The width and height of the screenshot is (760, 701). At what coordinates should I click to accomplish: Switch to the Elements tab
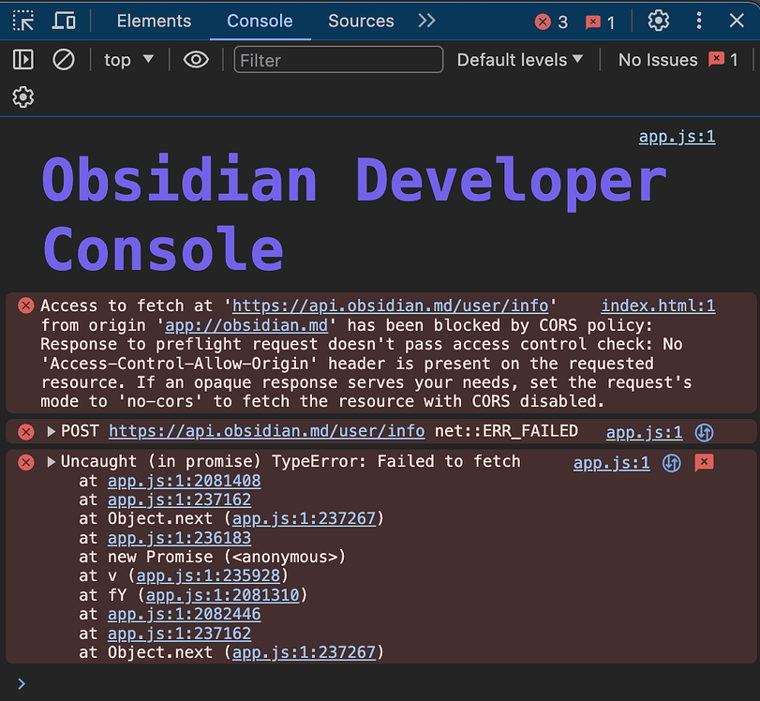pyautogui.click(x=153, y=20)
